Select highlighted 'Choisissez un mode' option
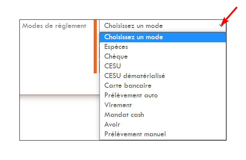Image resolution: width=246 pixels, height=160 pixels. tap(163, 37)
